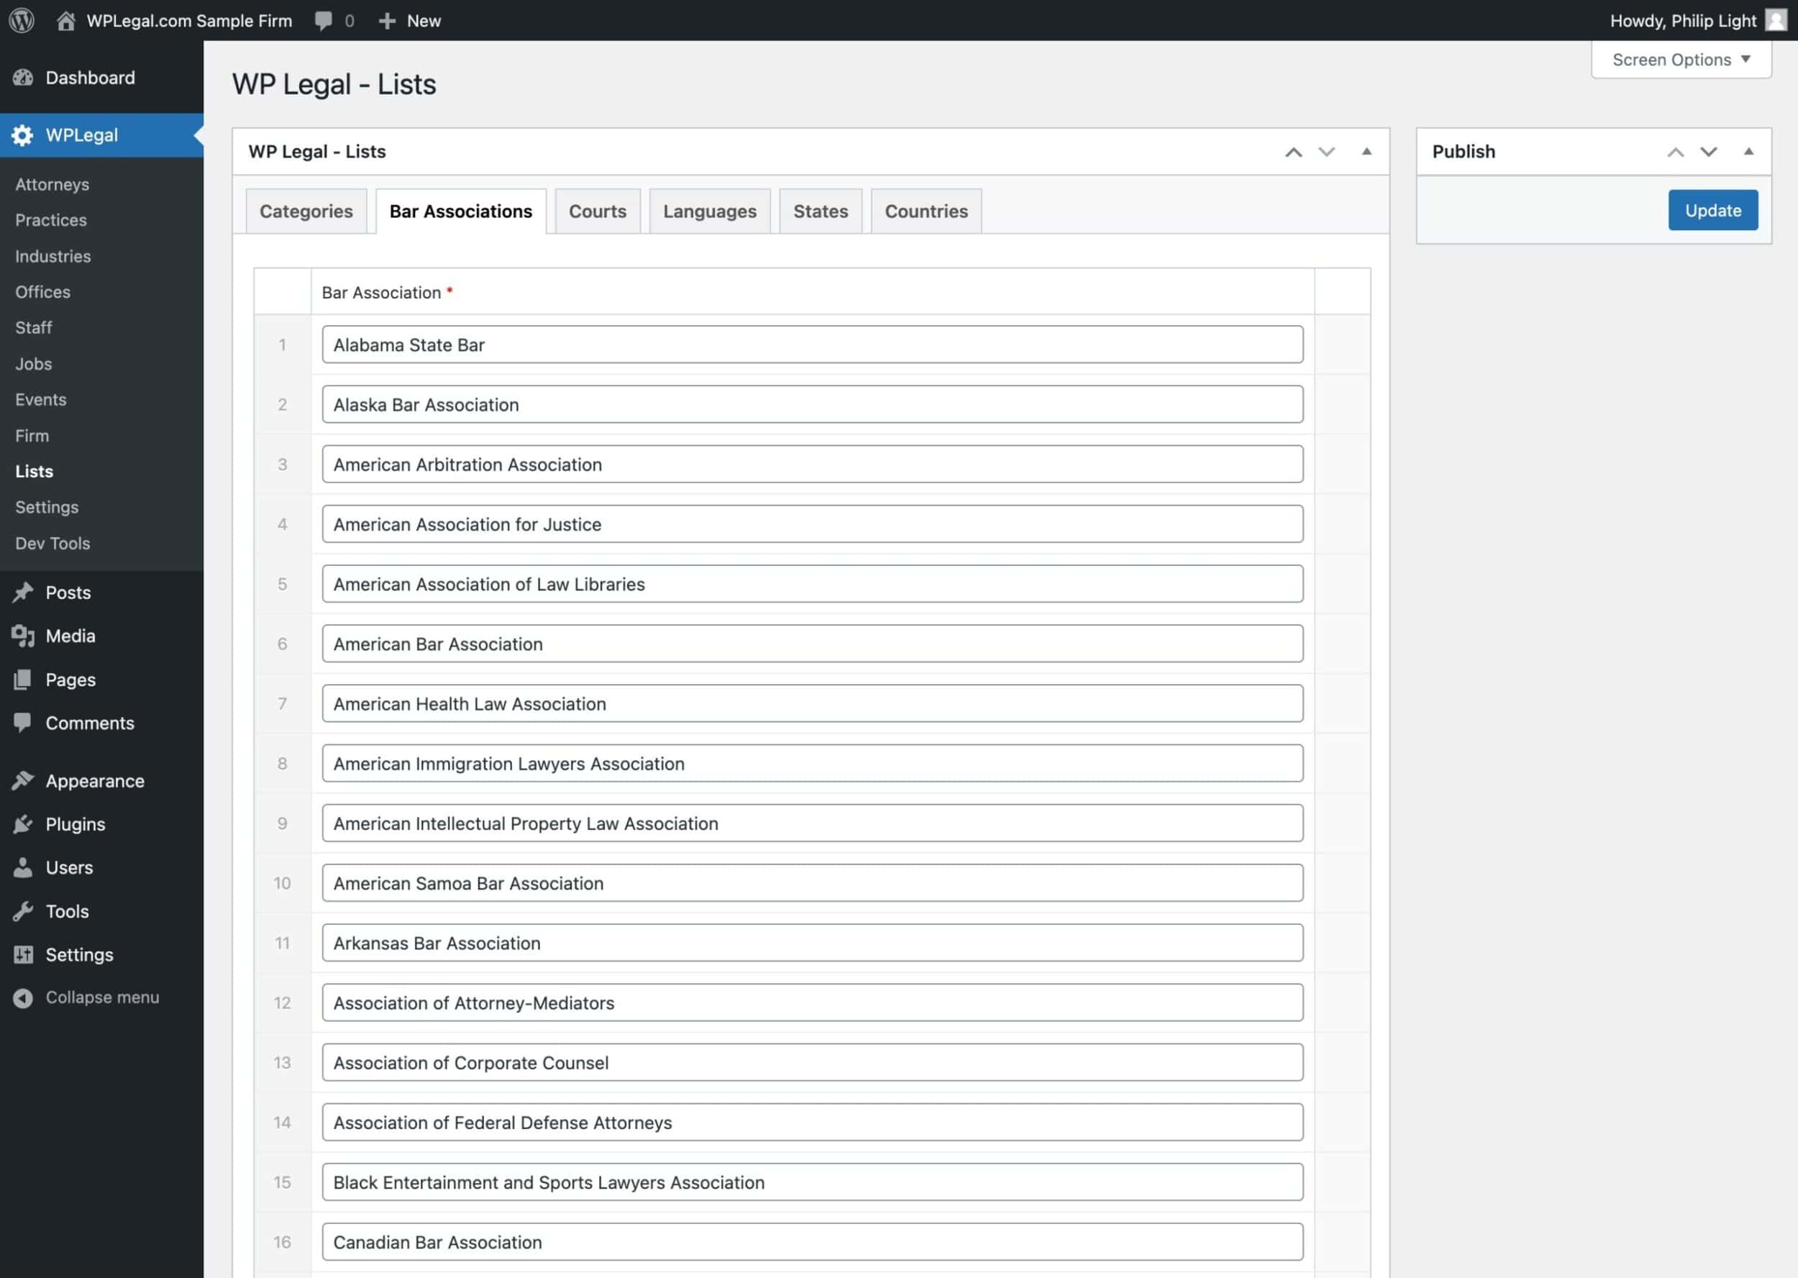This screenshot has height=1278, width=1798.
Task: Click the Settings sliders icon
Action: point(23,954)
